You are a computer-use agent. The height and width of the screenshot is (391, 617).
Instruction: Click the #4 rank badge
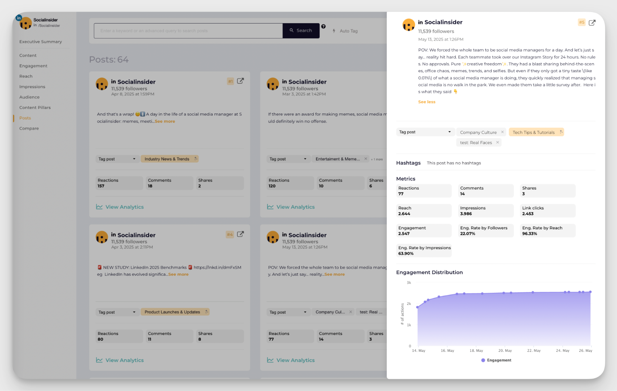(230, 235)
